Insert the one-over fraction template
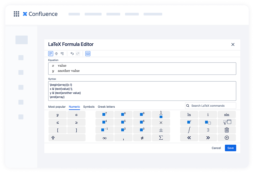Image resolution: width=254 pixels, height=173 pixels. click(x=161, y=115)
